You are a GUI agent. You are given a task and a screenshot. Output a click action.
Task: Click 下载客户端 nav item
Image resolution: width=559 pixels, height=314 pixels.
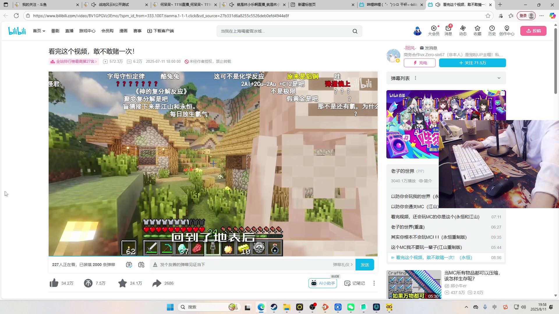pyautogui.click(x=160, y=31)
